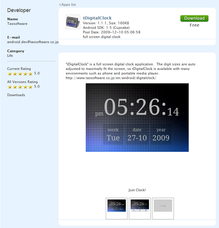The image size is (219, 228).
Task: Click the tDigitalClock app icon
Action: coord(73,22)
